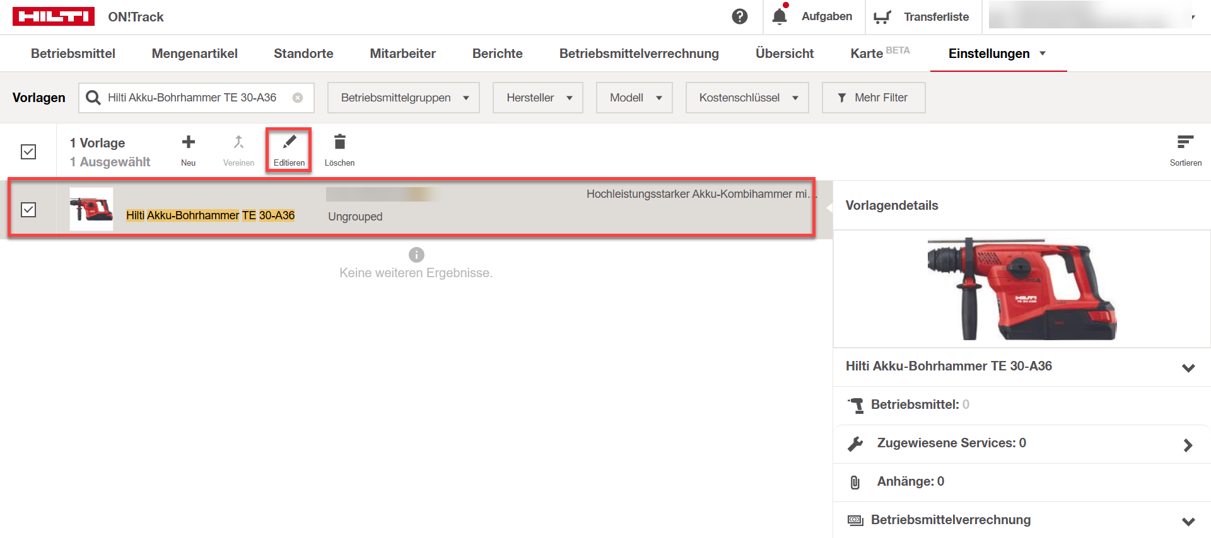Click the Hochleistungsstarker Akku-Kombihammer description
This screenshot has width=1211, height=538.
[701, 194]
